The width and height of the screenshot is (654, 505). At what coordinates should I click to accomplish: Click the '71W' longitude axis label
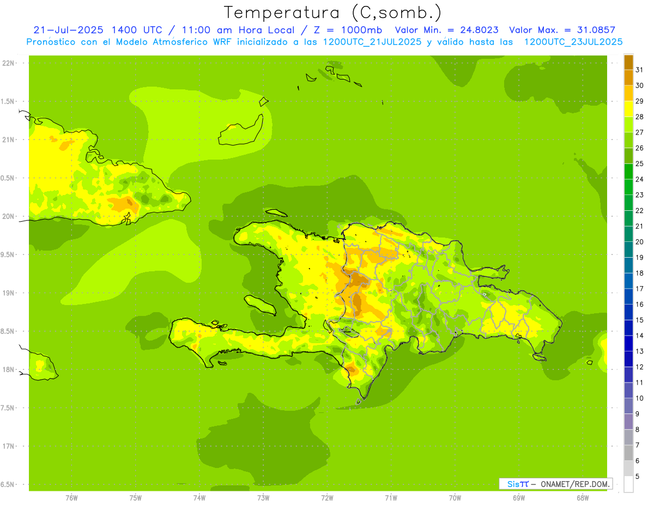pos(391,497)
